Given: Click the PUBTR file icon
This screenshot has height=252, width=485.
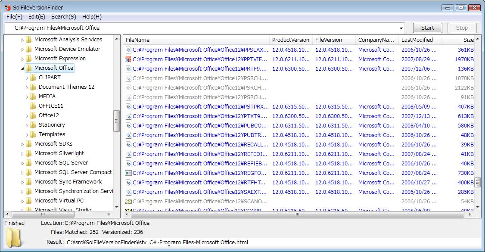Looking at the screenshot, I should [128, 135].
